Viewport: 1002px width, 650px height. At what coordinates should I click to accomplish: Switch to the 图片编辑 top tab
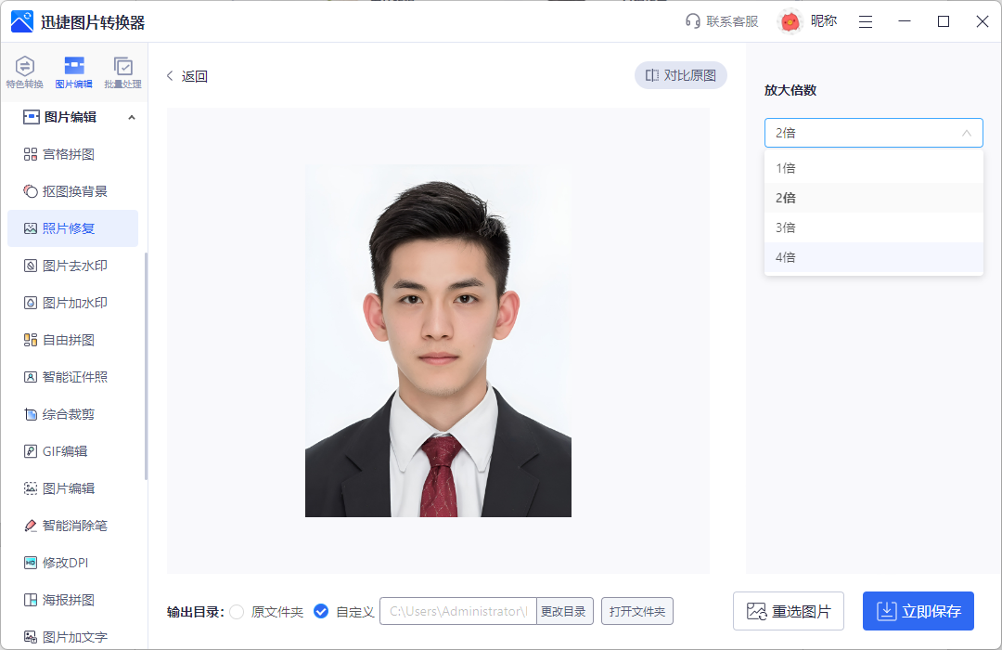pyautogui.click(x=73, y=71)
